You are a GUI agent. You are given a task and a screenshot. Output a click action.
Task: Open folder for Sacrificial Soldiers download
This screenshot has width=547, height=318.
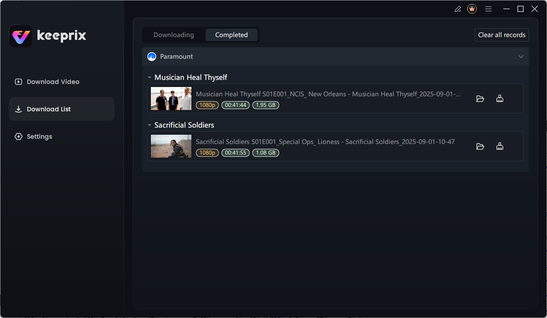pyautogui.click(x=480, y=146)
